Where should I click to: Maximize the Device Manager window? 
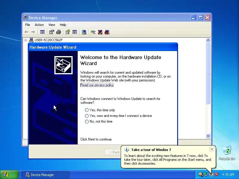coord(200,18)
